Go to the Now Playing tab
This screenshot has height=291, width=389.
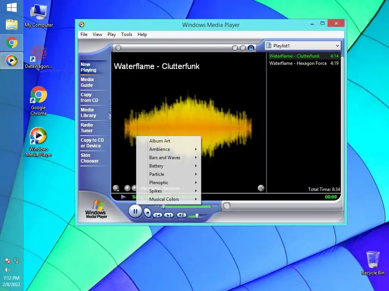[x=92, y=67]
